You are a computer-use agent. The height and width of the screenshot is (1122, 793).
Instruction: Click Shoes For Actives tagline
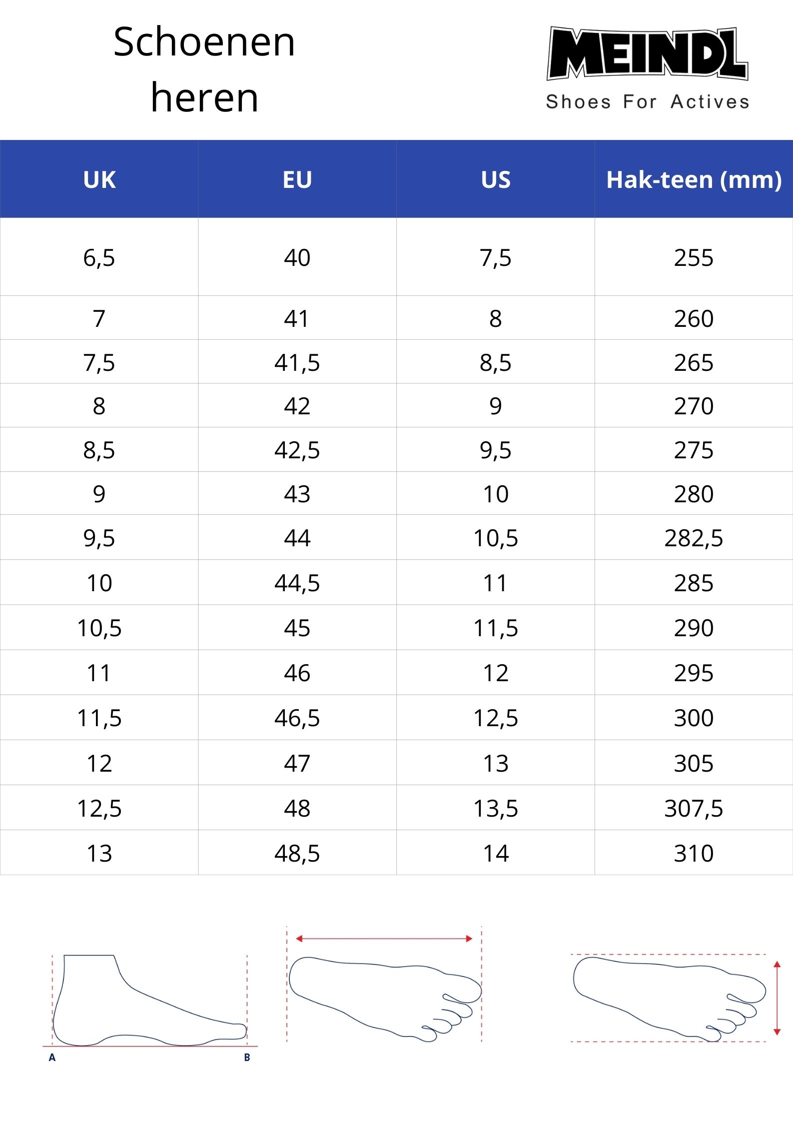(648, 101)
